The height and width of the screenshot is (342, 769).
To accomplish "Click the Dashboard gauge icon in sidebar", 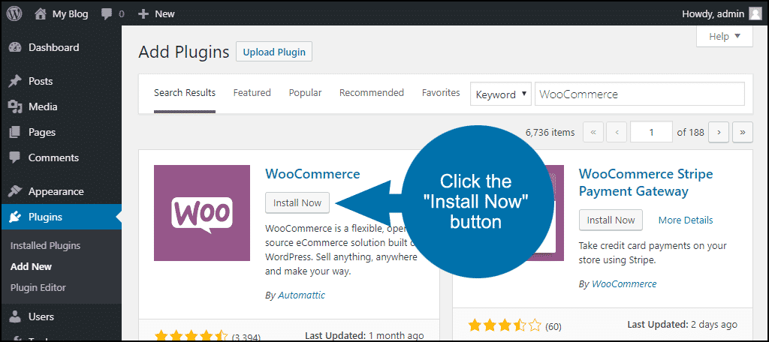I will point(16,47).
